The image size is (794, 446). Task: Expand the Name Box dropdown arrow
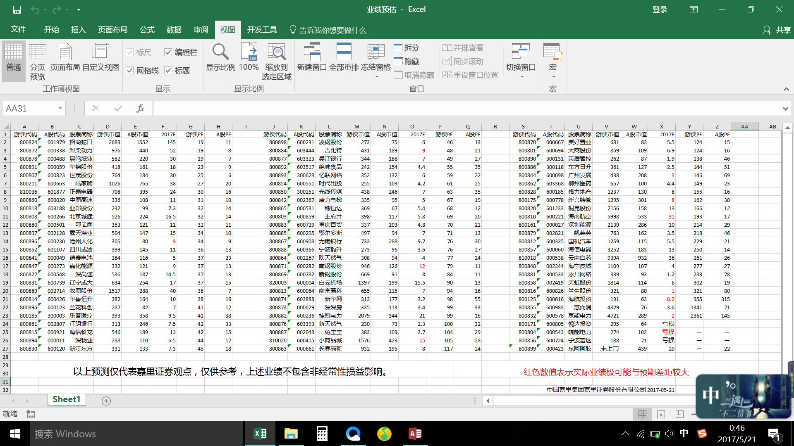(60, 109)
